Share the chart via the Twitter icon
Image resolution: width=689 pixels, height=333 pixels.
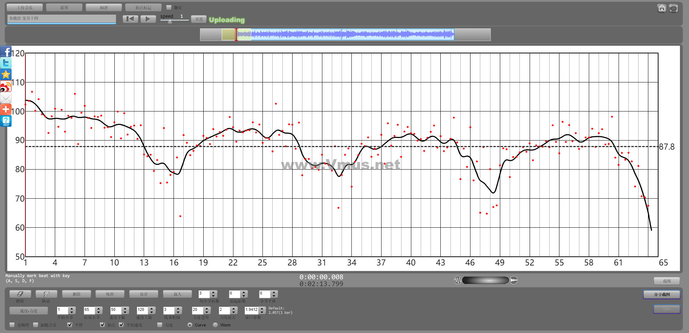[x=6, y=63]
